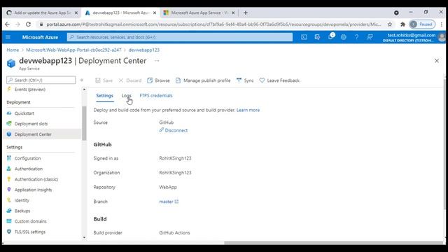Click the Sync command

(245, 80)
